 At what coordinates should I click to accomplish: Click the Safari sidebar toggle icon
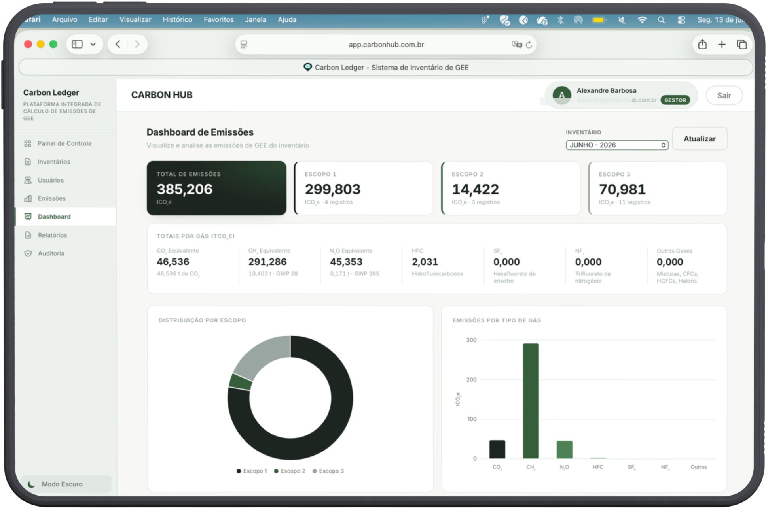(77, 44)
